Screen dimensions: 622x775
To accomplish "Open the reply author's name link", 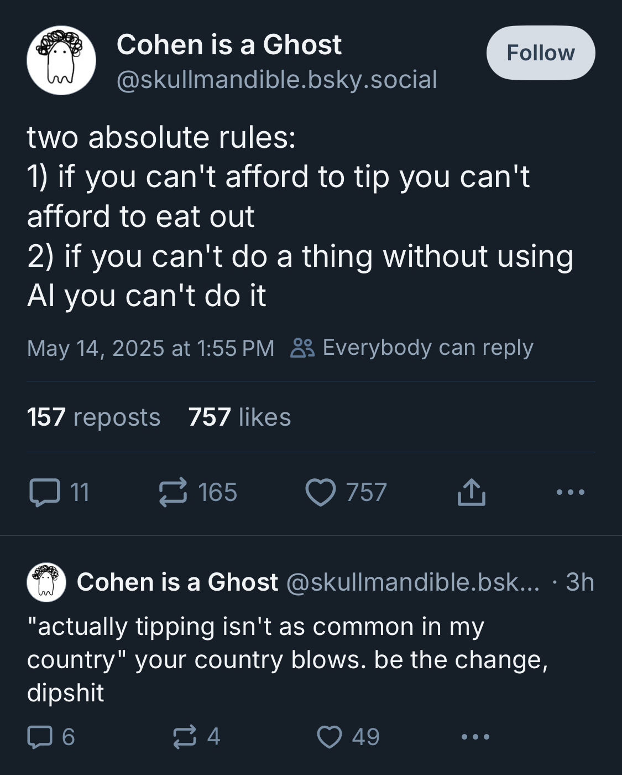I will (177, 582).
